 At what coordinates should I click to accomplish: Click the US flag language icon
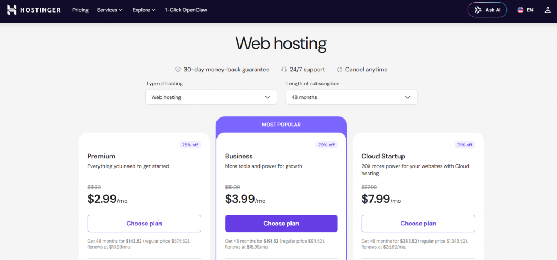point(521,10)
